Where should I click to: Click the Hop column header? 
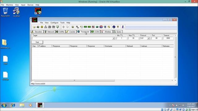[34, 46]
